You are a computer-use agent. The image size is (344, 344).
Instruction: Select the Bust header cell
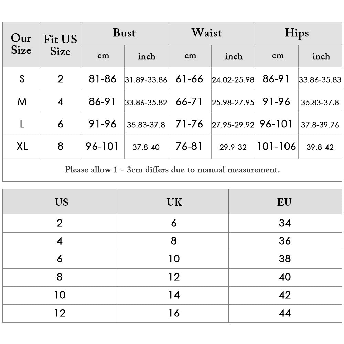124,33
